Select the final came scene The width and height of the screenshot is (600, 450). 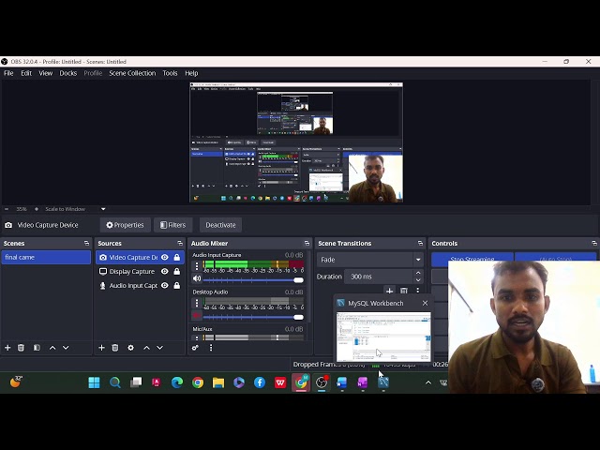46,257
